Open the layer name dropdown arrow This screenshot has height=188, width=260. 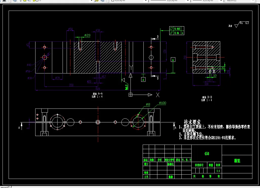click(x=91, y=1)
